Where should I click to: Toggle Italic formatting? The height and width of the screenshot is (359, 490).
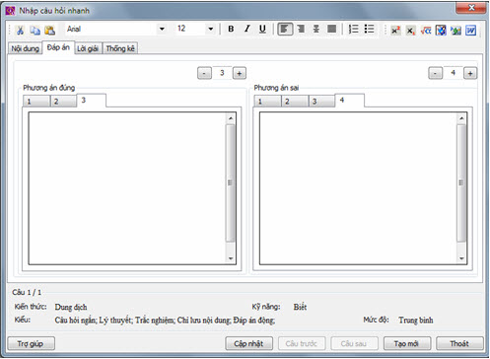tap(246, 30)
